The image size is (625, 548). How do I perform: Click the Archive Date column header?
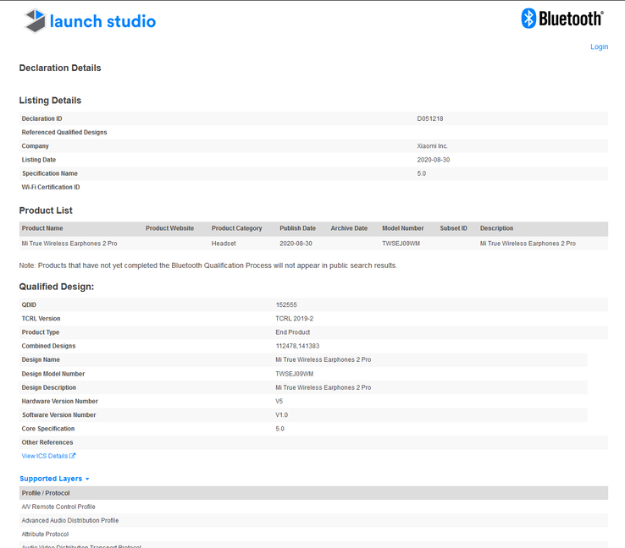coord(349,228)
